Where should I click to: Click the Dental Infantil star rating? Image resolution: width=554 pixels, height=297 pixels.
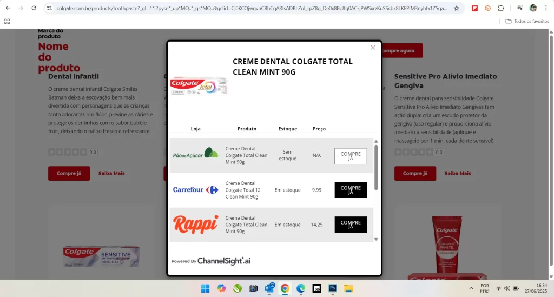coord(68,152)
